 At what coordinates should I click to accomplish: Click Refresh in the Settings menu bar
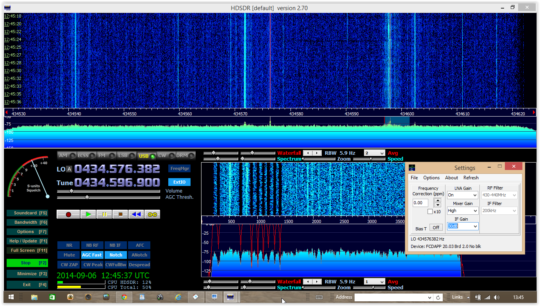[471, 178]
